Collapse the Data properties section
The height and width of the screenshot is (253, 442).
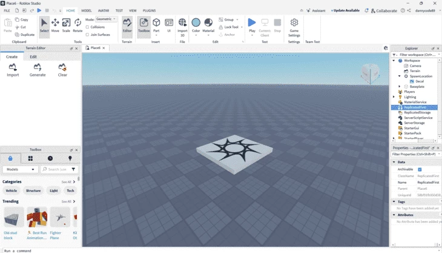click(394, 162)
